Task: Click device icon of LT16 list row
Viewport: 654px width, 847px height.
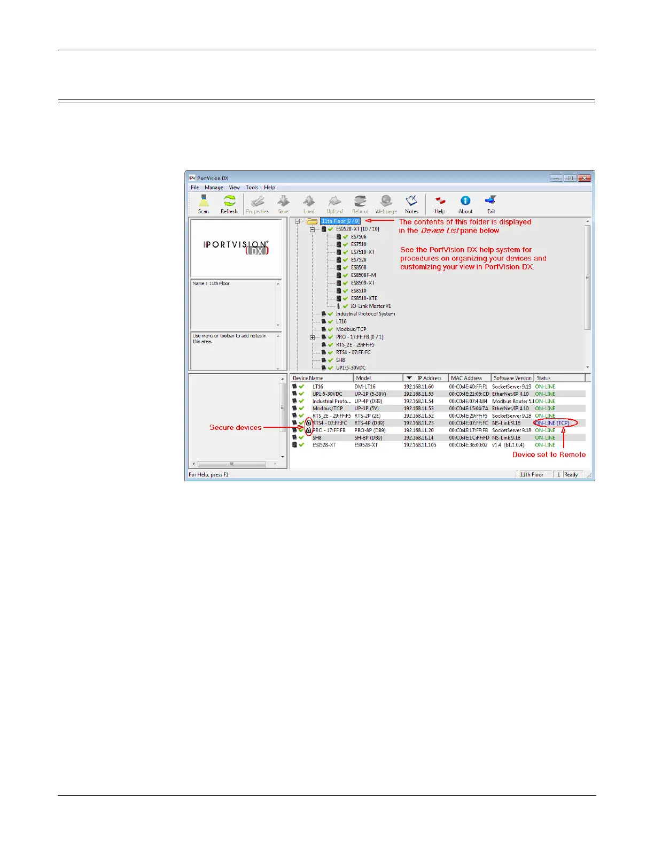Action: coord(294,386)
